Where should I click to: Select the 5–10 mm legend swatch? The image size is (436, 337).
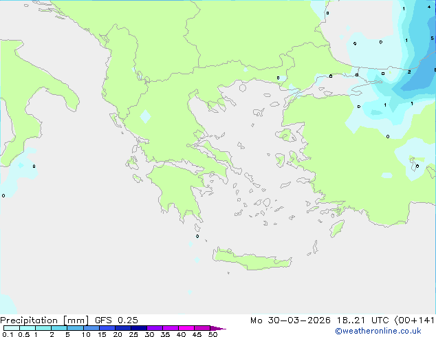pos(75,328)
